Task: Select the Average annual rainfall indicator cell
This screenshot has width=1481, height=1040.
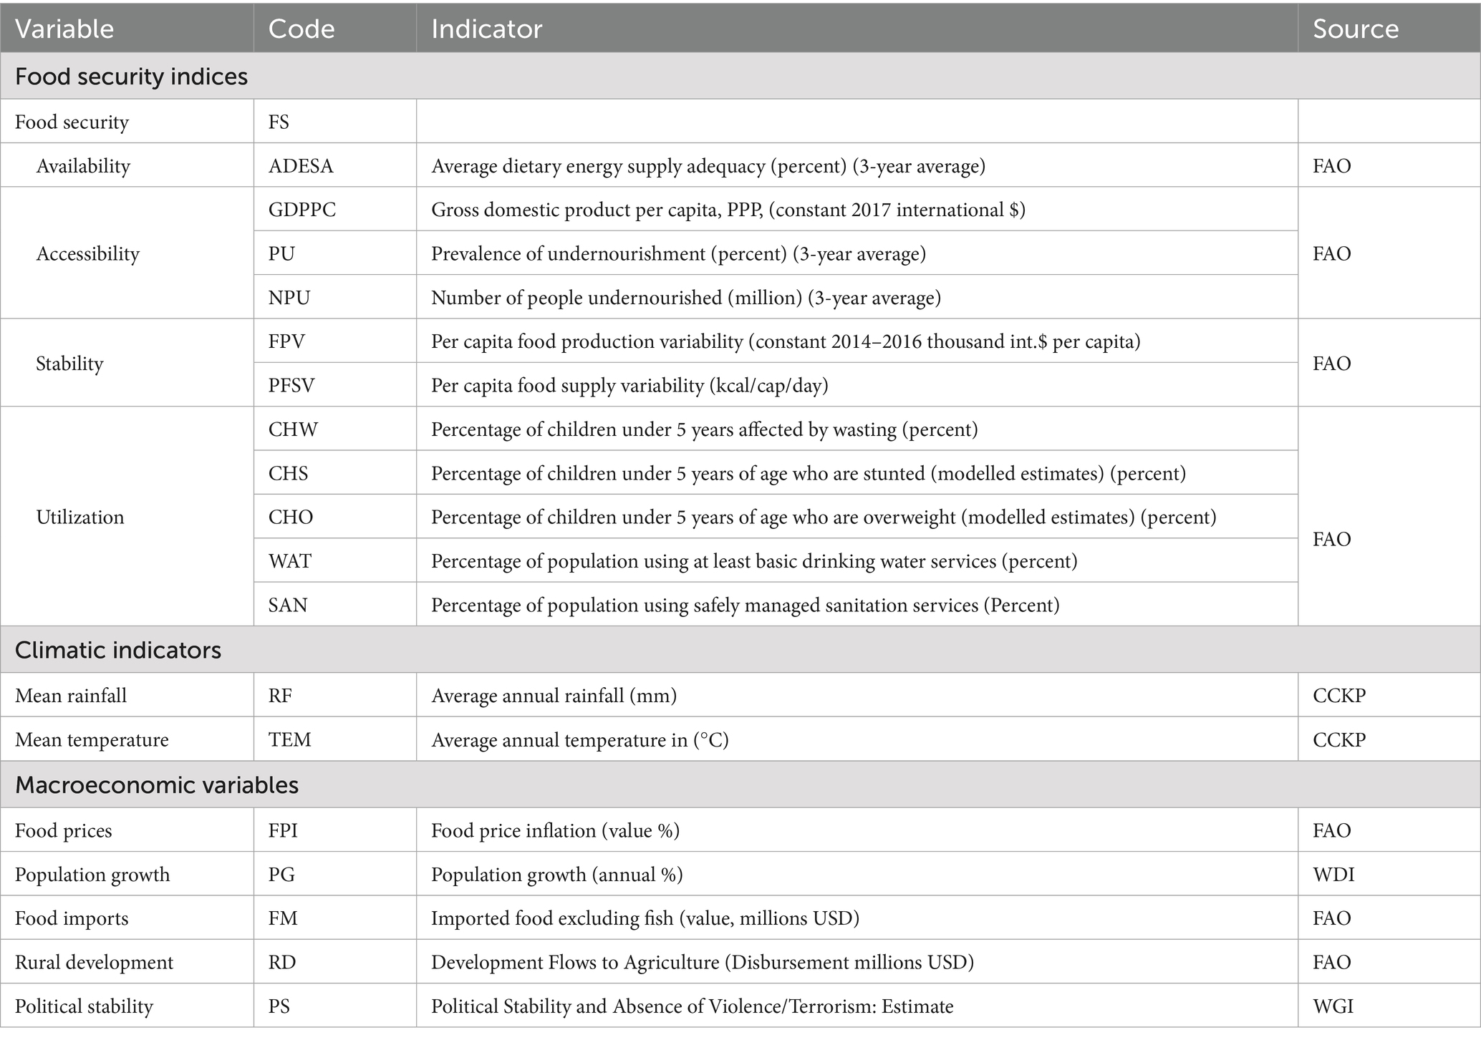Action: point(554,696)
